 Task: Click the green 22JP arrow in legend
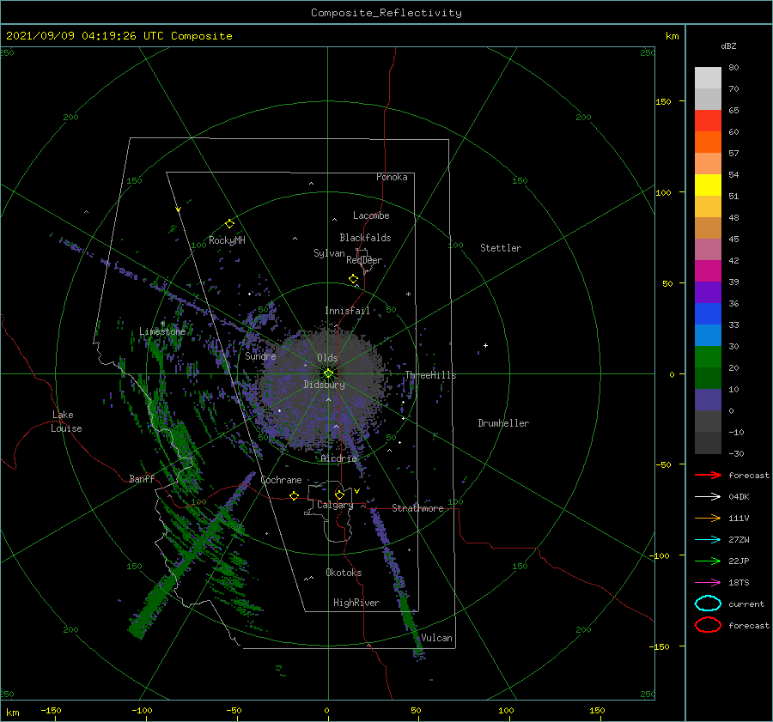708,561
